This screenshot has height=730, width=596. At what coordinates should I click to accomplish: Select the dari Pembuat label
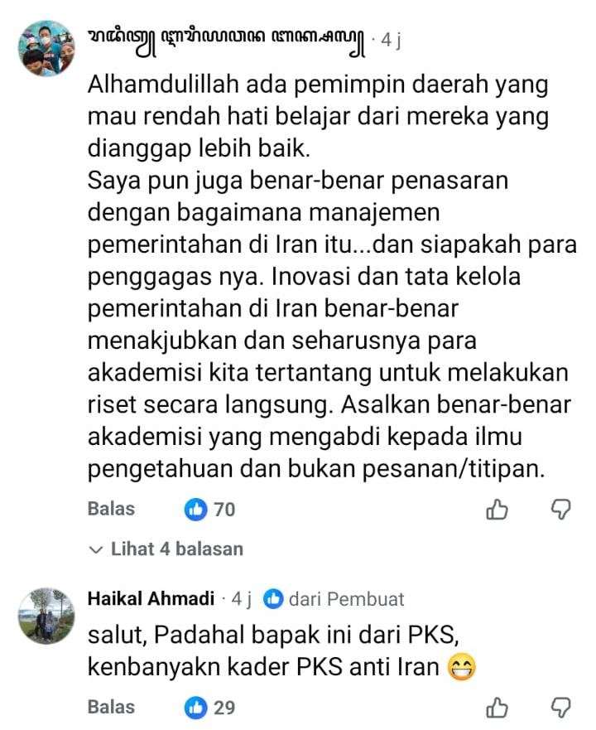347,599
